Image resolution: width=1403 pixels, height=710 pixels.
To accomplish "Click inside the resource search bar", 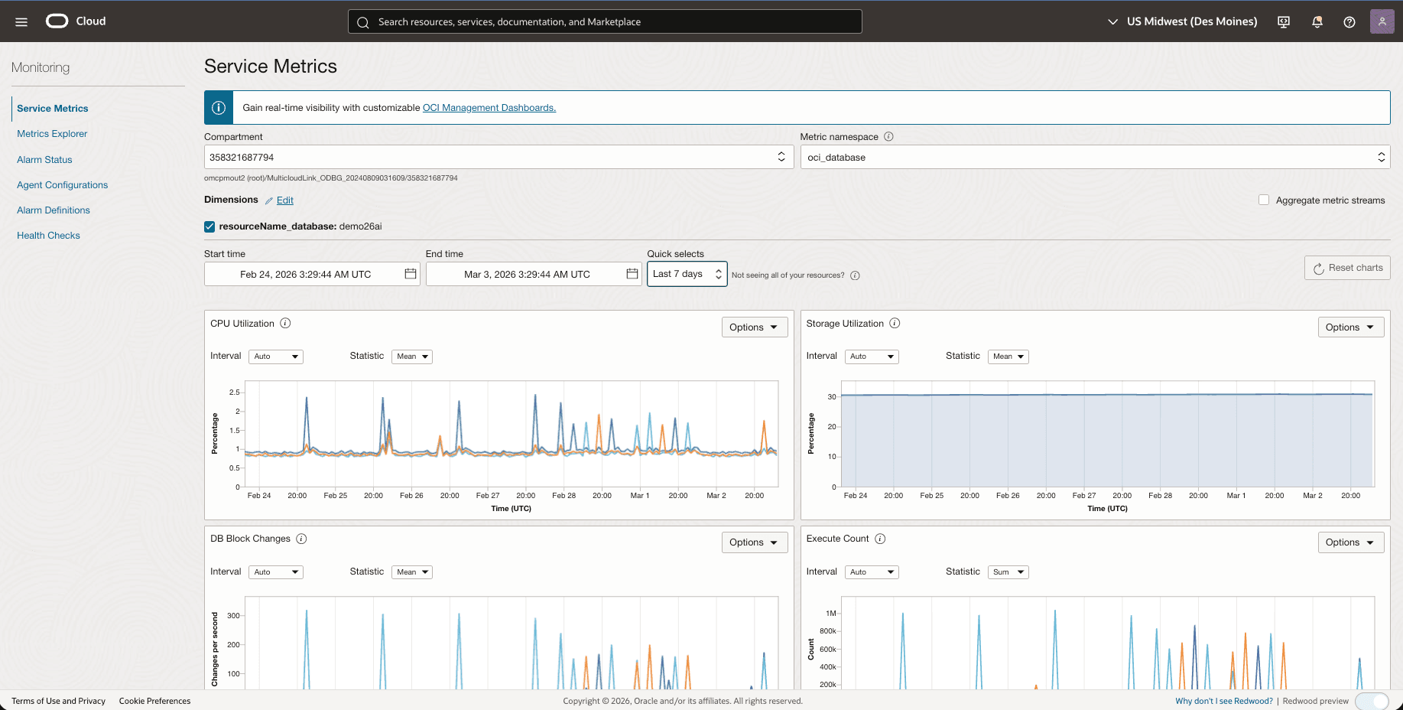I will (604, 21).
